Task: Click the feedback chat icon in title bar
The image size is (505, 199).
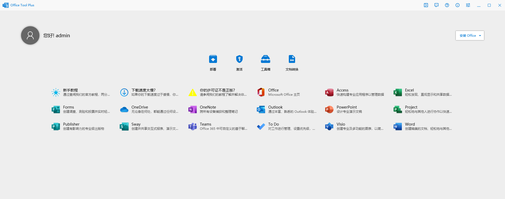Action: click(x=437, y=5)
